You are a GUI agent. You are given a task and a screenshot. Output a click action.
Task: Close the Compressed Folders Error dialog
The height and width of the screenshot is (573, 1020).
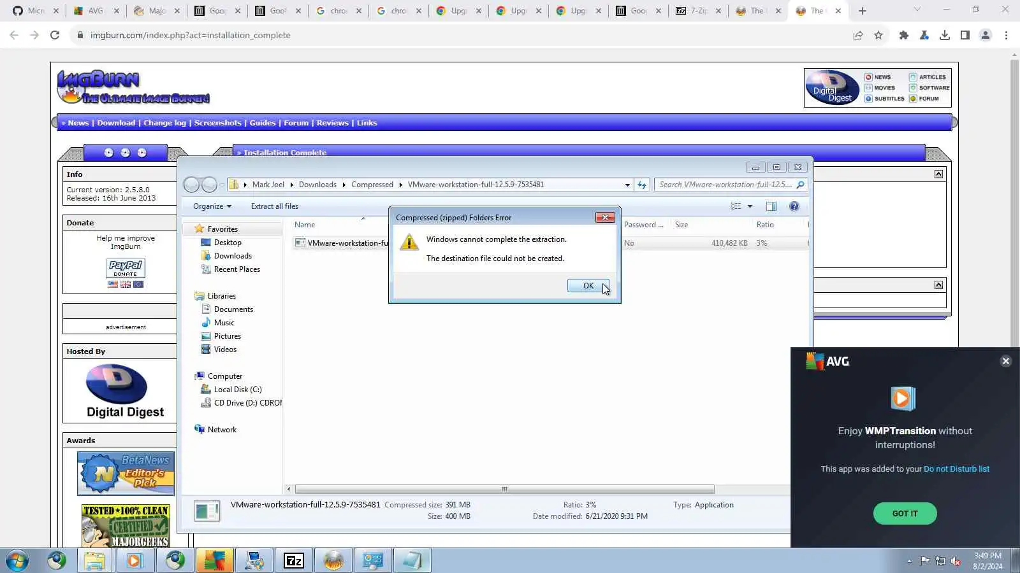pyautogui.click(x=605, y=218)
